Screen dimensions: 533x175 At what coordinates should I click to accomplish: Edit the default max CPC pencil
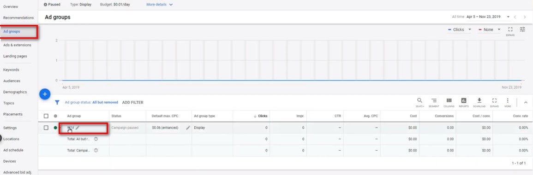(188, 128)
